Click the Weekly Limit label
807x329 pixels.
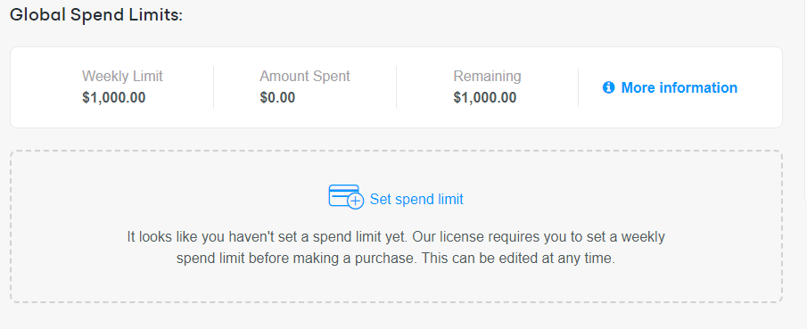122,76
